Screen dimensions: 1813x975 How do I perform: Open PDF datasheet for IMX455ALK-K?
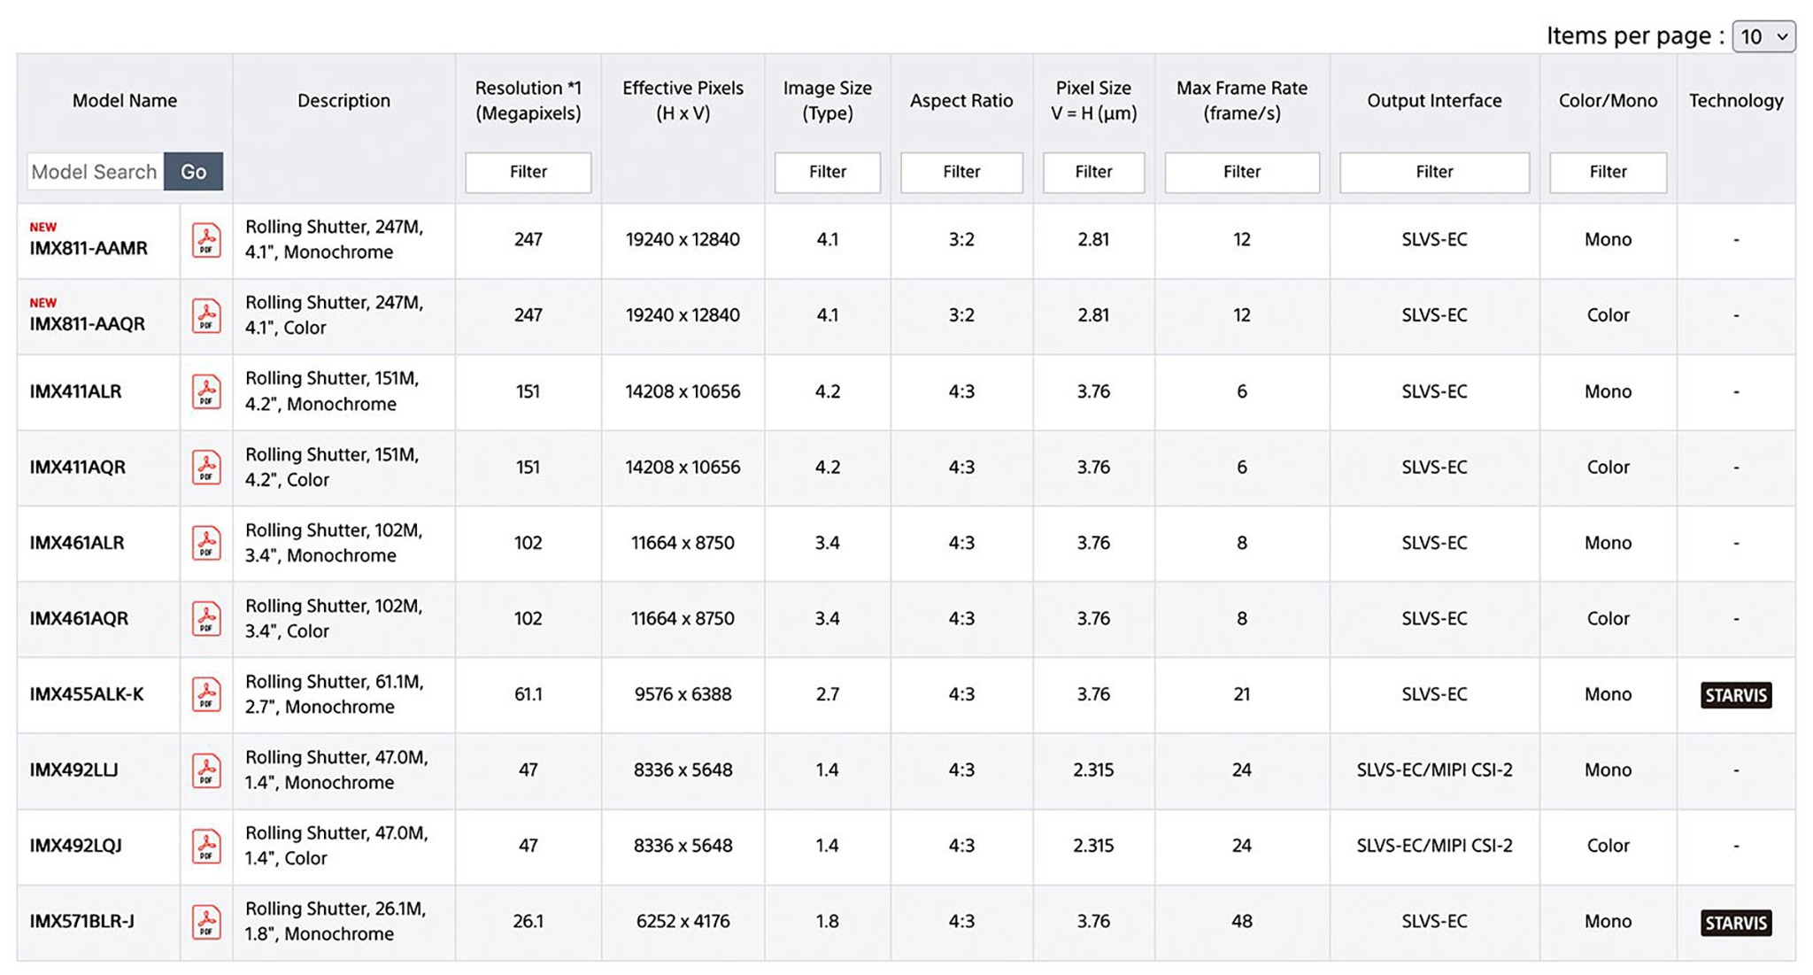(206, 694)
